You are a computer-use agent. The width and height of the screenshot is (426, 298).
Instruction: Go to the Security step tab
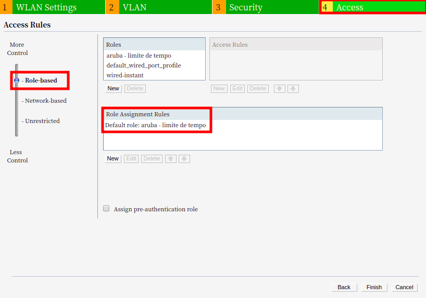pyautogui.click(x=245, y=7)
